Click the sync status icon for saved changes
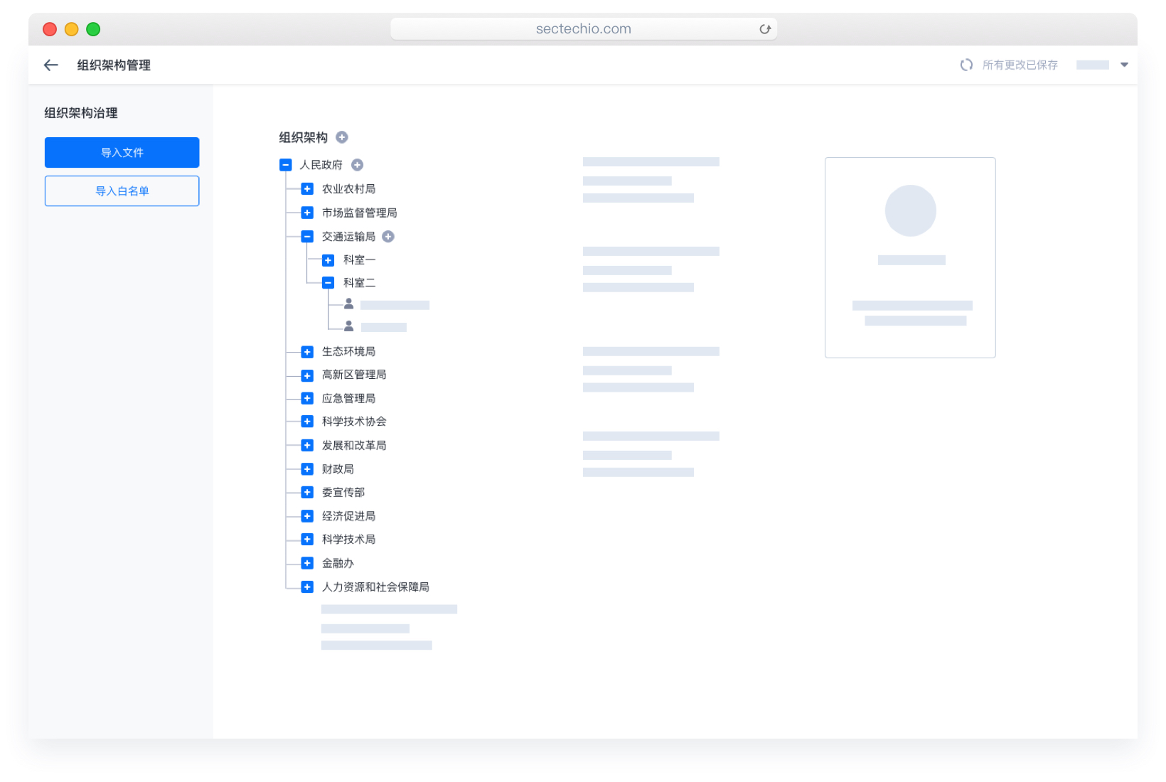The image size is (1166, 782). point(966,65)
